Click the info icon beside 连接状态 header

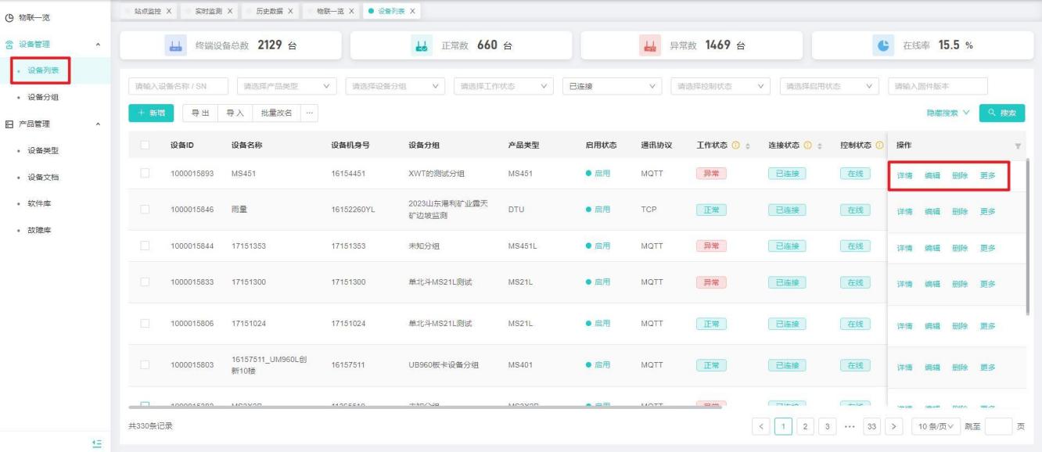click(807, 145)
